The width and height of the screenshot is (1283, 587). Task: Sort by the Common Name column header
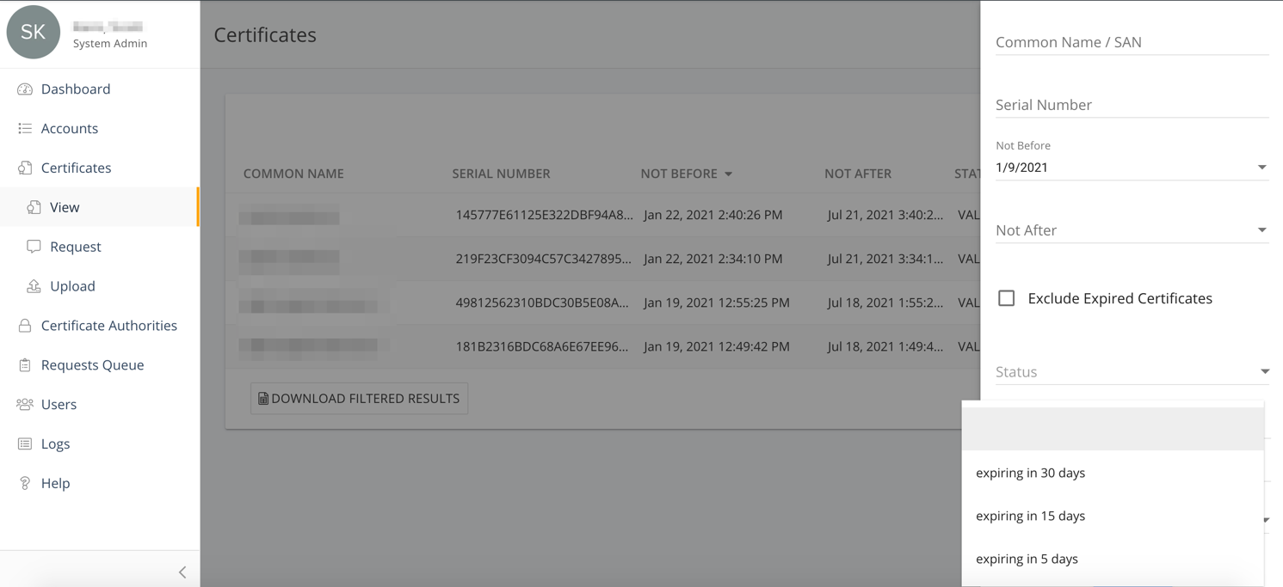tap(293, 174)
